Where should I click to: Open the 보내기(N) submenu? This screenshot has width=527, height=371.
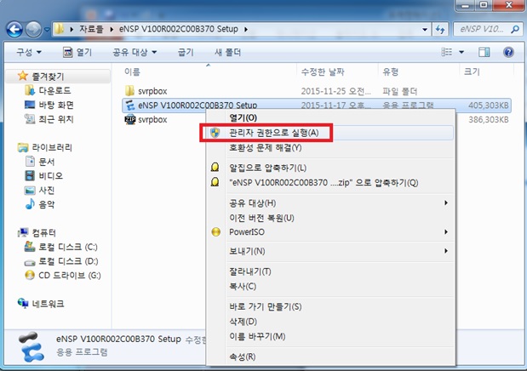(330, 251)
